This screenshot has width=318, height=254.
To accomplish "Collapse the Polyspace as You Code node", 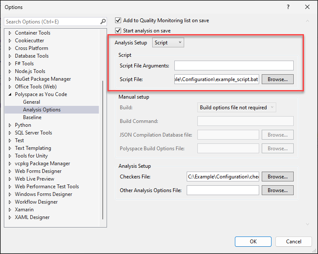I will pyautogui.click(x=10, y=94).
